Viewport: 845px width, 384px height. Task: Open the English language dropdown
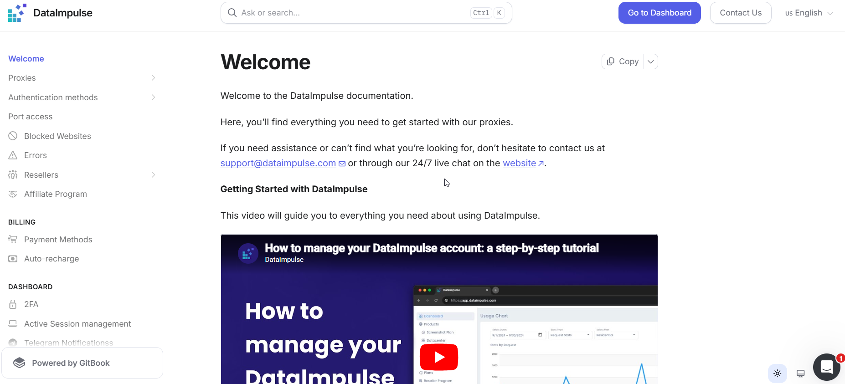tap(809, 13)
